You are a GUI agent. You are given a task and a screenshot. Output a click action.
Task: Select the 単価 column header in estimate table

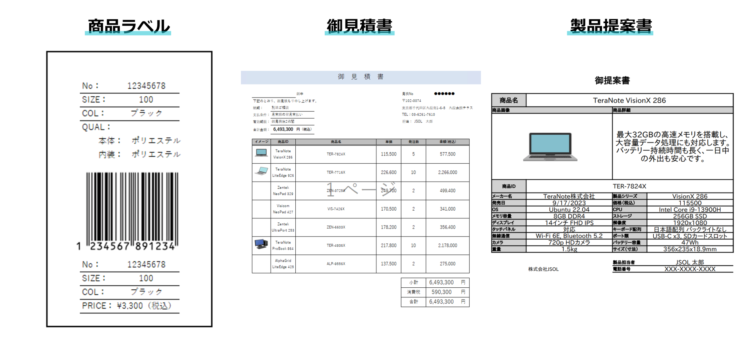click(x=389, y=142)
